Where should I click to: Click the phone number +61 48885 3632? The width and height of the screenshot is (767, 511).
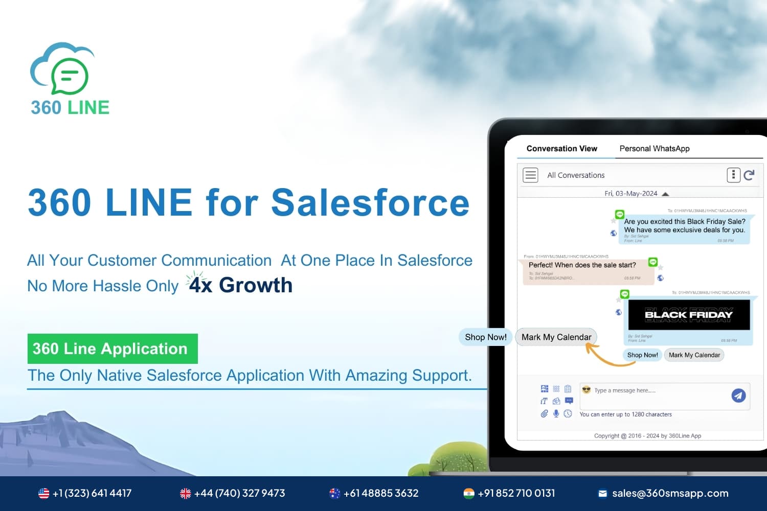pos(381,493)
